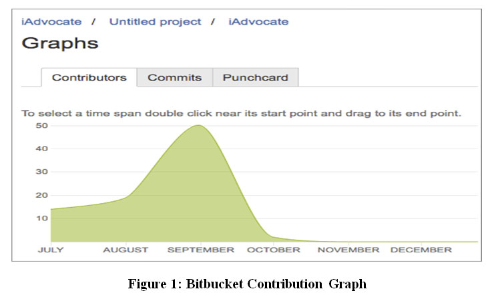The height and width of the screenshot is (297, 492).
Task: Select the Contributors tab
Action: 89,77
